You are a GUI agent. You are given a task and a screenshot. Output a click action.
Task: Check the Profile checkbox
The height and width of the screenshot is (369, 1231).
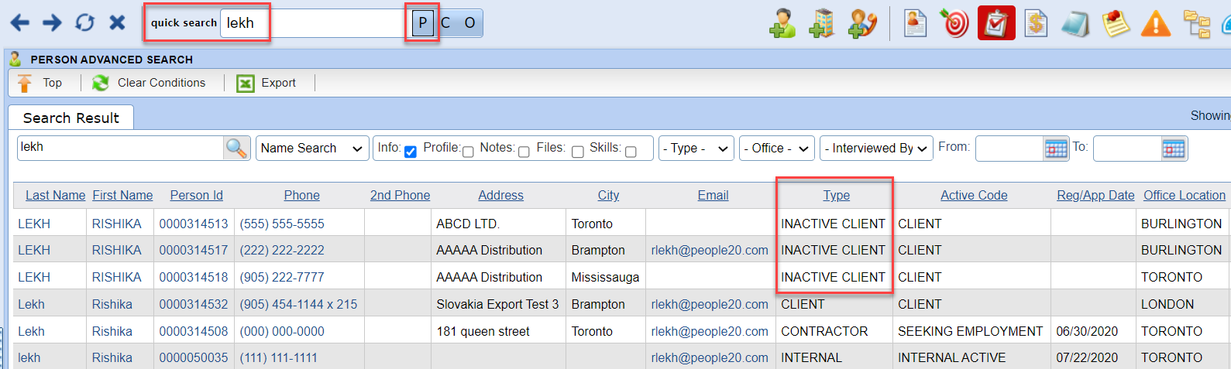coord(468,152)
